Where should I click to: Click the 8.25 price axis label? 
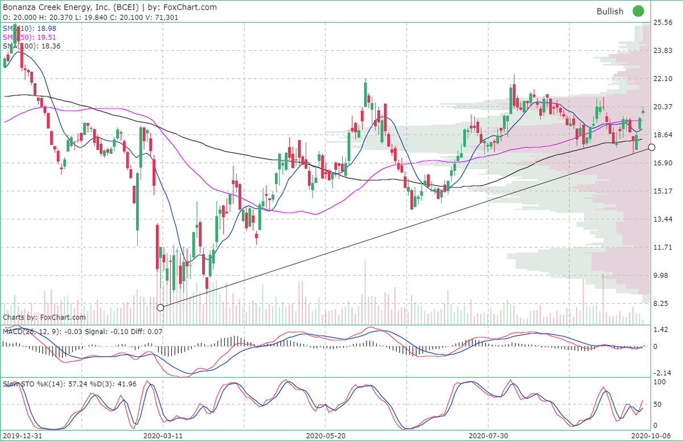pyautogui.click(x=662, y=303)
